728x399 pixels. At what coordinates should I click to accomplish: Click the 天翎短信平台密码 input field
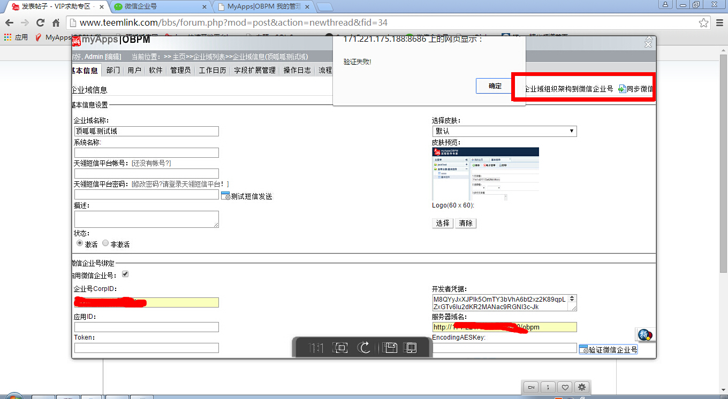pyautogui.click(x=147, y=194)
